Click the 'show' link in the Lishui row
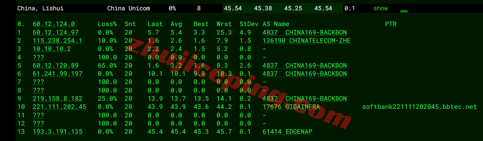This screenshot has width=483, height=141. pos(381,8)
